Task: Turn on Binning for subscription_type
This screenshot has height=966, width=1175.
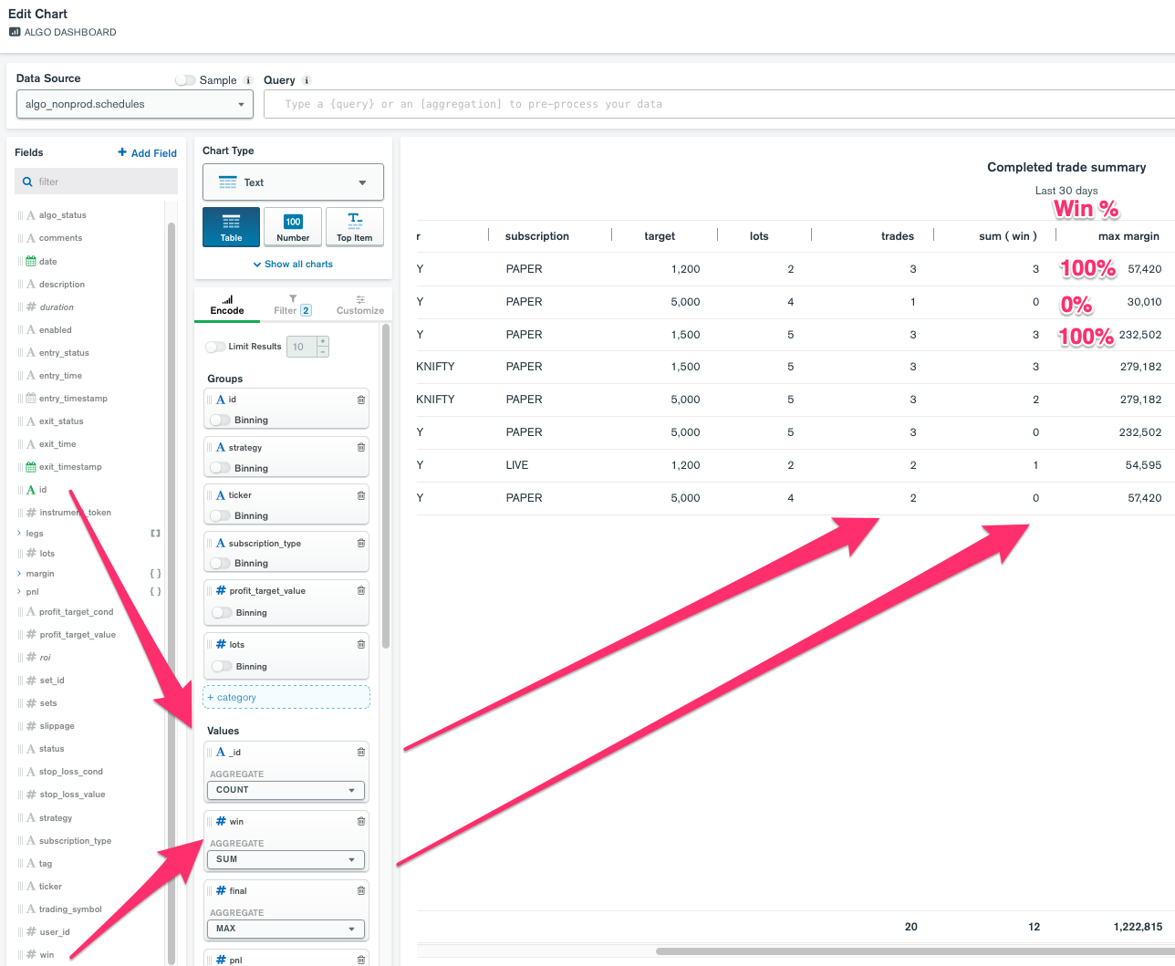Action: 221,563
